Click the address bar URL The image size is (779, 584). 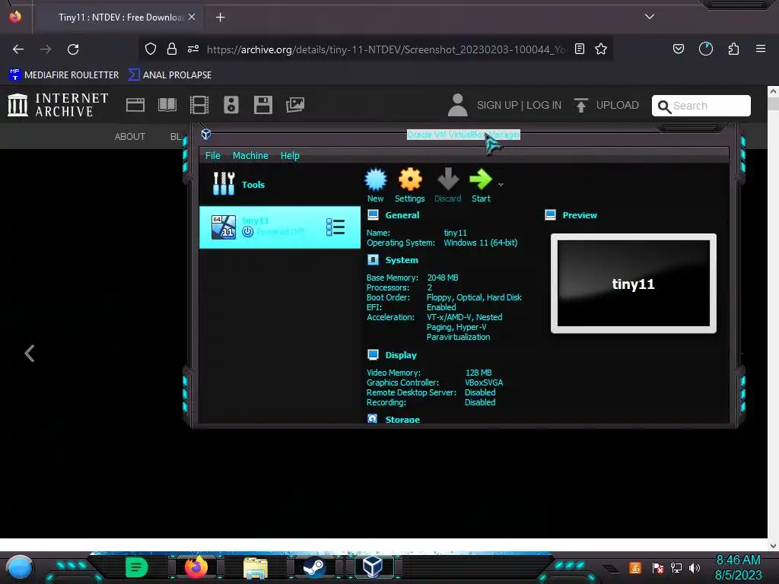coord(386,49)
